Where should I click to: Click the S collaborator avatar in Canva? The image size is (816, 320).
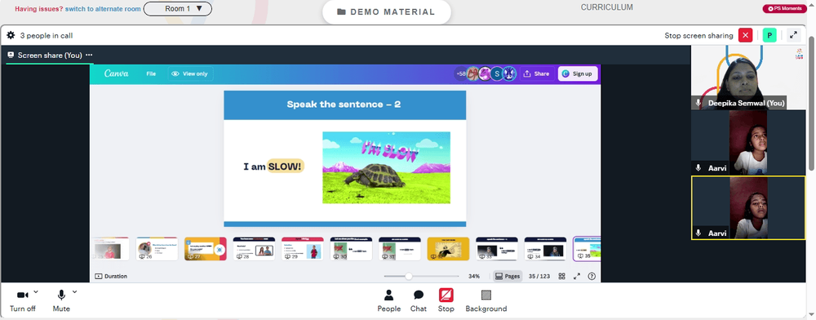(497, 74)
